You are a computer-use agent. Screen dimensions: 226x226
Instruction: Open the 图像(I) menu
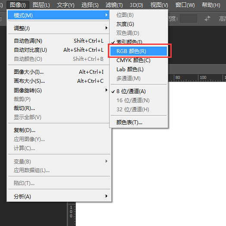pos(18,5)
